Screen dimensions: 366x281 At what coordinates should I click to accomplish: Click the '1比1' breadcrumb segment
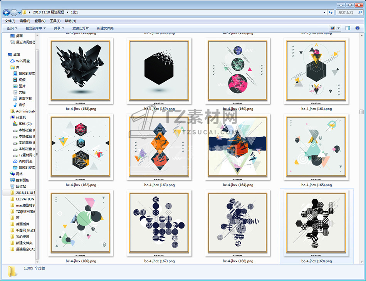click(x=74, y=12)
